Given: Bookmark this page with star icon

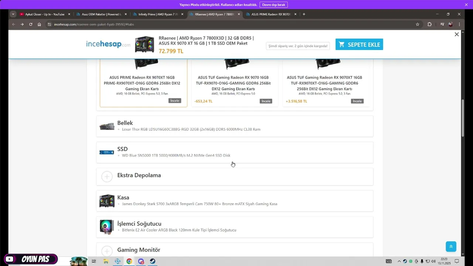Looking at the screenshot, I should (x=418, y=24).
